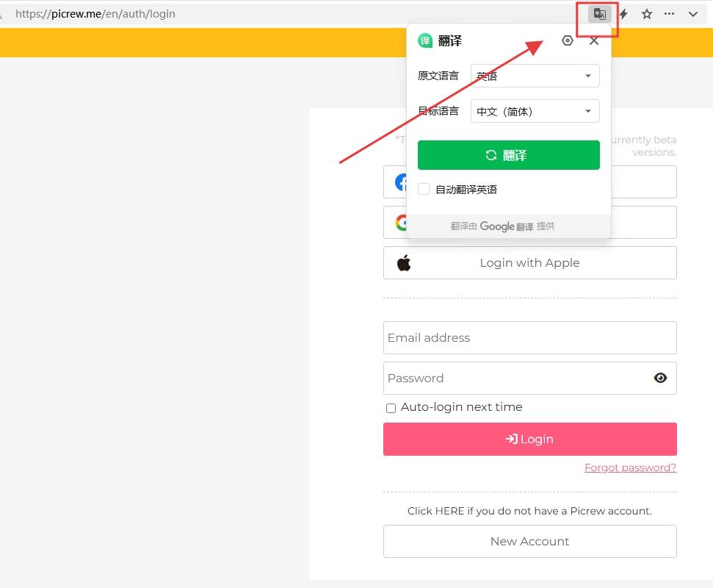Click the "Click HERE if you do not have a Picrew account." text
The width and height of the screenshot is (713, 588).
coord(529,511)
